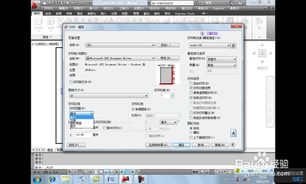Screen dimensions: 306x184
Task: Click the Help question mark icon
Action: pyautogui.click(x=240, y=3)
